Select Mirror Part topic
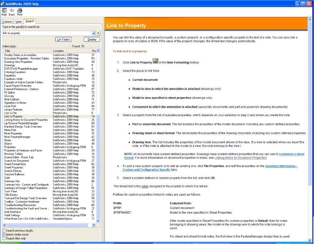 [10, 130]
